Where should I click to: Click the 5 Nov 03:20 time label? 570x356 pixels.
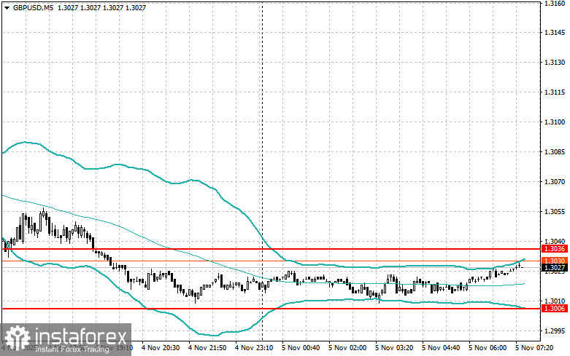(394, 348)
